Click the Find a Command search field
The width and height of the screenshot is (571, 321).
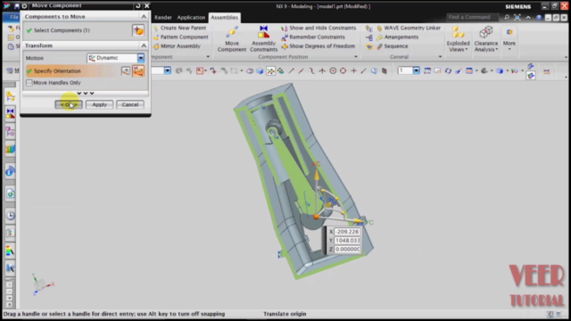[x=472, y=17]
